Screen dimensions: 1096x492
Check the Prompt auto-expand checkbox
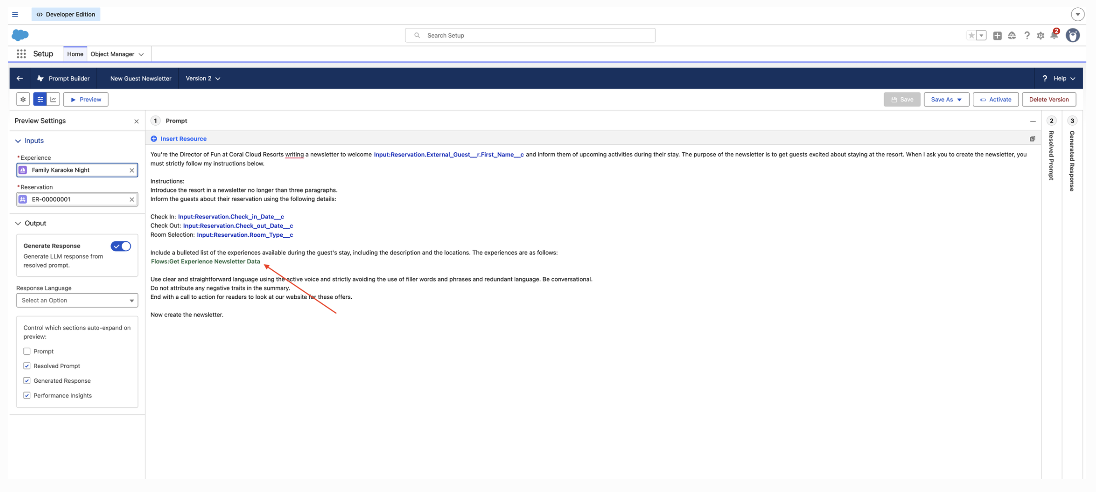click(x=27, y=351)
